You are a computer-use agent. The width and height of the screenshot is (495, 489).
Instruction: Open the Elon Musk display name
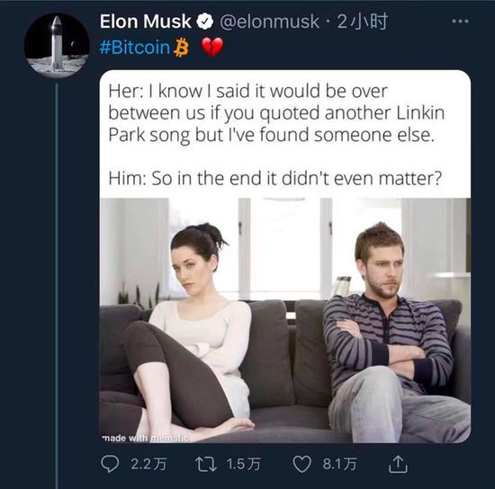[x=146, y=22]
